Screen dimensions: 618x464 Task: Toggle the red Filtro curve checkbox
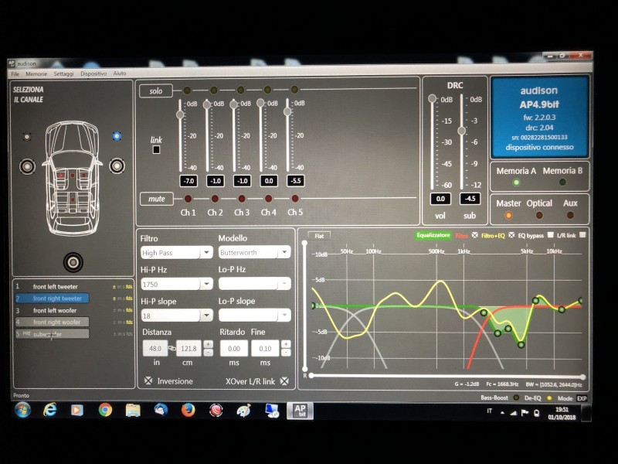pyautogui.click(x=475, y=236)
